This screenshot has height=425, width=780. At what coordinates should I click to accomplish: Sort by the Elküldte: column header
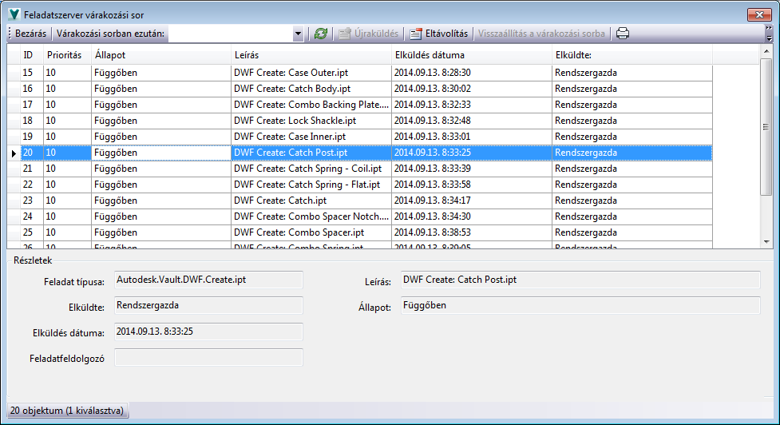pos(632,55)
